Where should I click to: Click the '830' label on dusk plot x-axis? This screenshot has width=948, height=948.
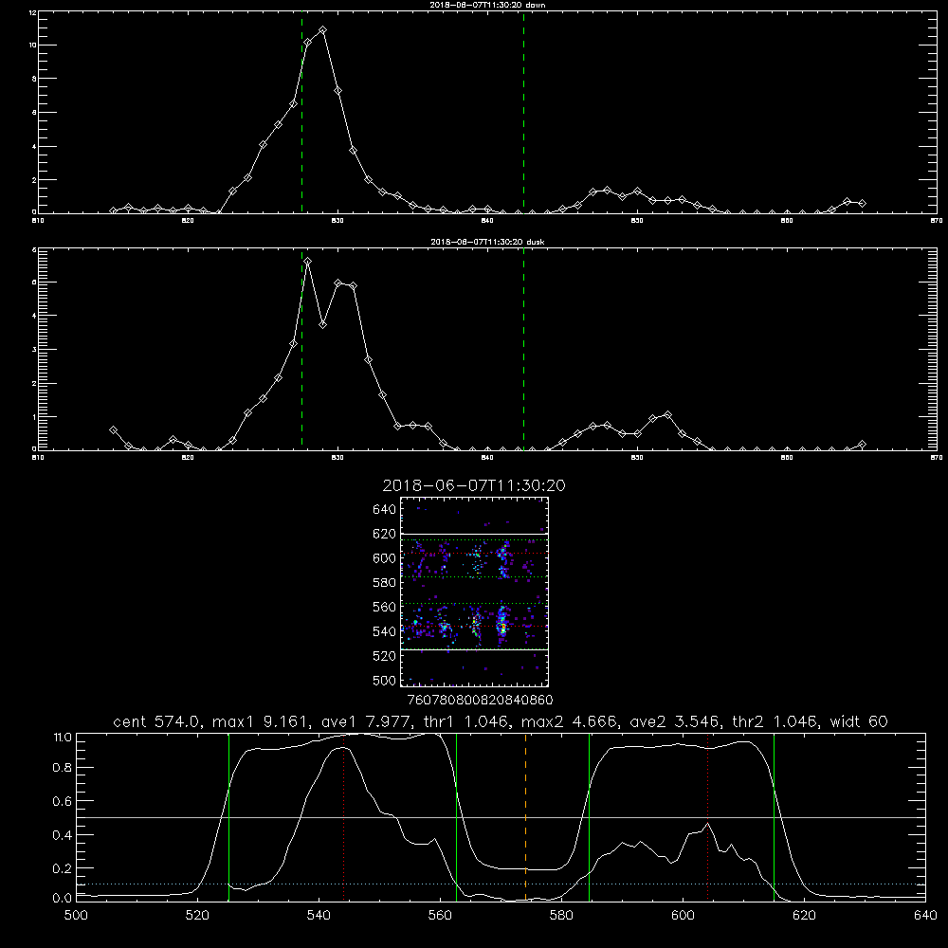coord(337,458)
